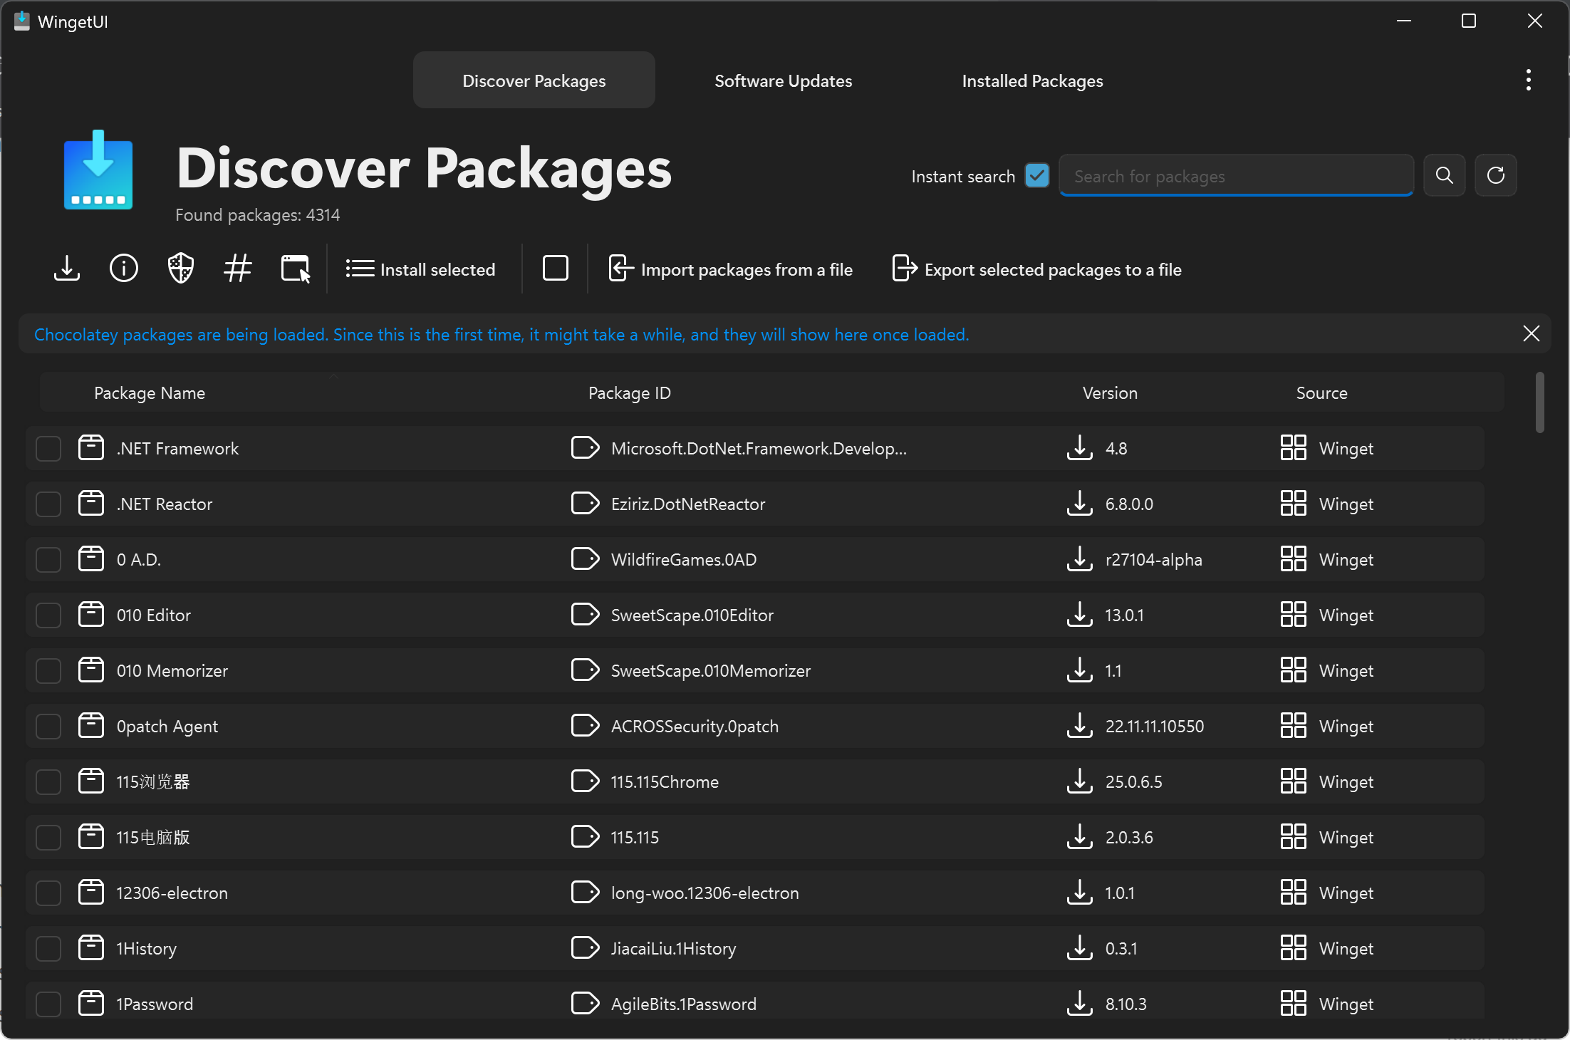Click the Winget source icon in 1Password row

1294,1003
